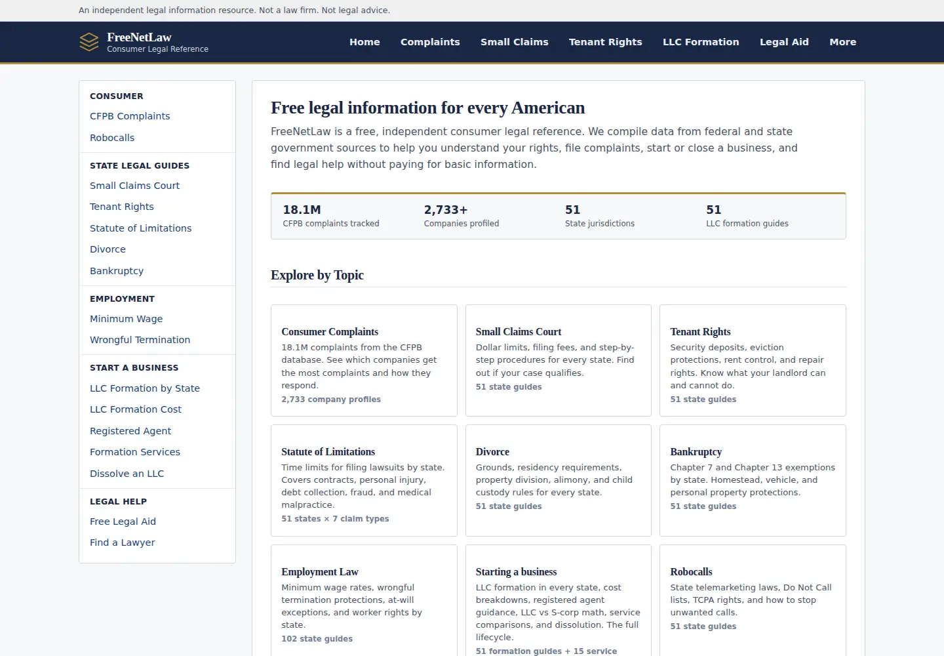This screenshot has height=656, width=944.
Task: Open LLC Formation in the top navigation
Action: click(x=701, y=42)
